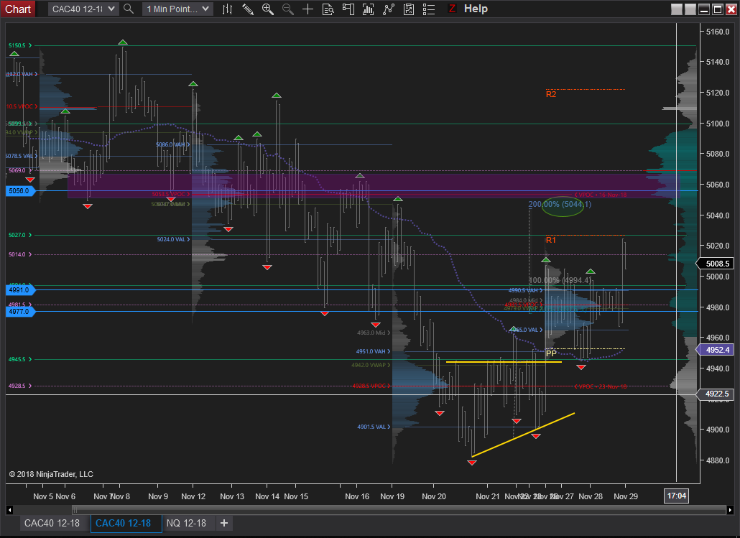This screenshot has height=538, width=740.
Task: Click the 5069.0 level label
Action: 20,170
